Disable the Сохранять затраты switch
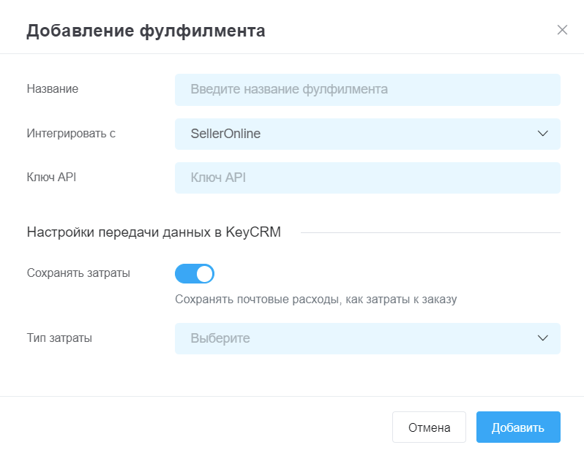The width and height of the screenshot is (584, 453). [195, 274]
